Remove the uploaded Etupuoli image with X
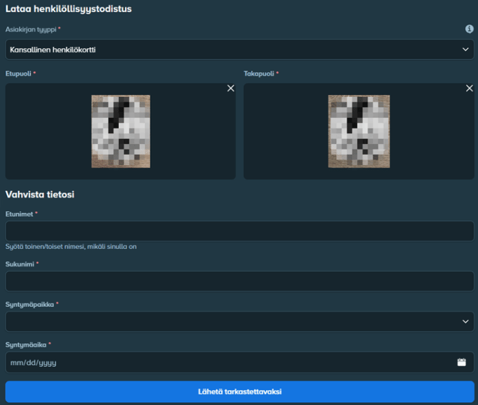The width and height of the screenshot is (478, 405). pos(231,88)
